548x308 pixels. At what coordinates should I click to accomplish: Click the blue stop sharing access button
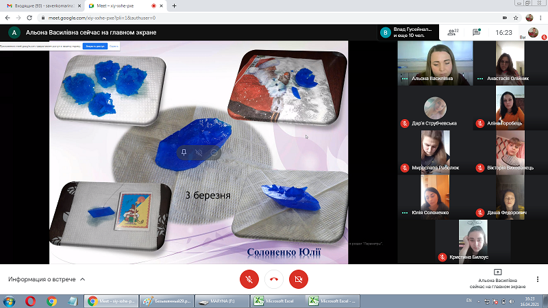pos(95,46)
